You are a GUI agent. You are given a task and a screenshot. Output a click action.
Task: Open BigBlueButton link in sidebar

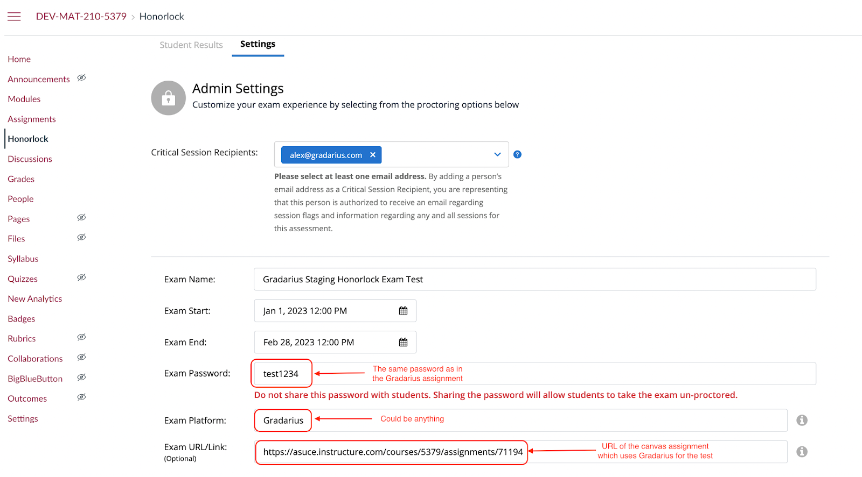pyautogui.click(x=35, y=379)
